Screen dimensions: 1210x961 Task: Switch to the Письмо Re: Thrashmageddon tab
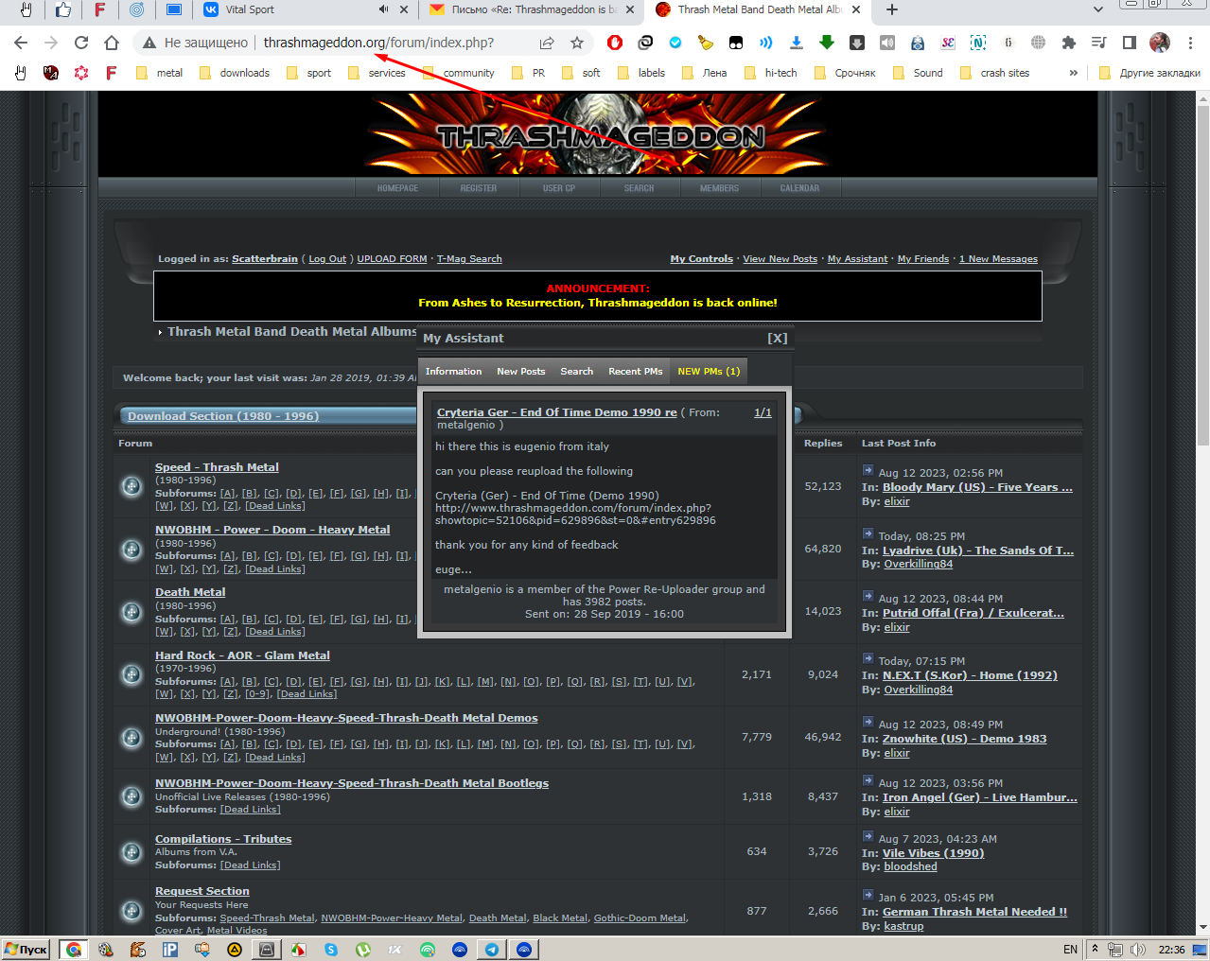(x=533, y=9)
